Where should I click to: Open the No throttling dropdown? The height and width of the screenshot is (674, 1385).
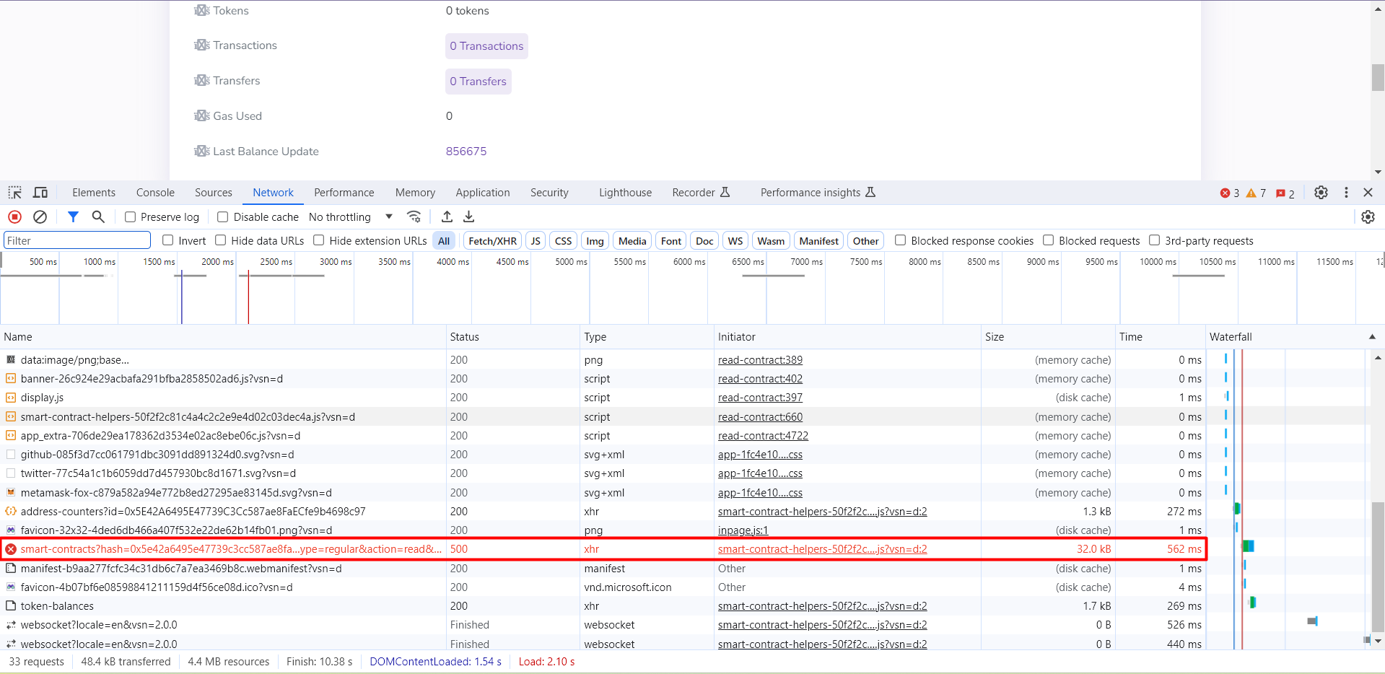pyautogui.click(x=350, y=216)
